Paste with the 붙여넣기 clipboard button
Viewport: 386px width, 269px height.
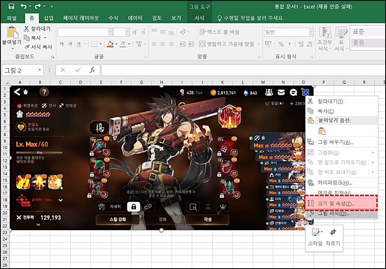pos(12,37)
